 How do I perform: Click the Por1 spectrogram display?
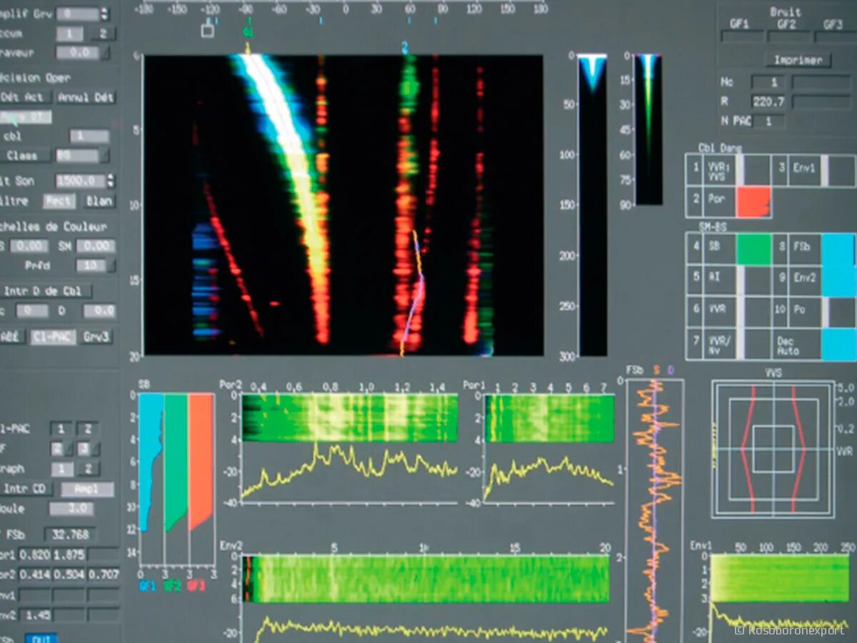[549, 418]
